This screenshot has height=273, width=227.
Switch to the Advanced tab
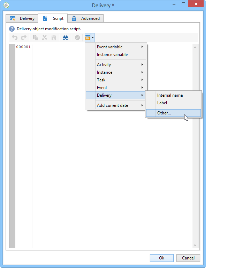(85, 18)
